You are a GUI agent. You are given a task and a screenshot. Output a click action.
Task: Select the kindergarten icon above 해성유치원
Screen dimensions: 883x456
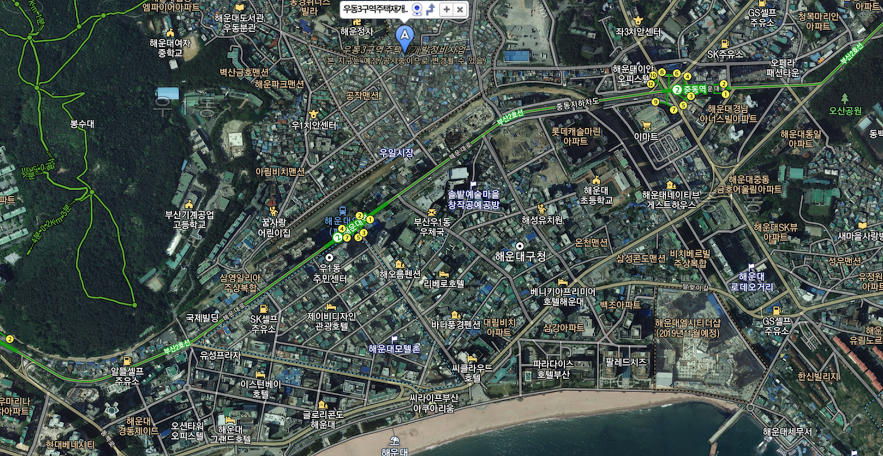click(541, 209)
